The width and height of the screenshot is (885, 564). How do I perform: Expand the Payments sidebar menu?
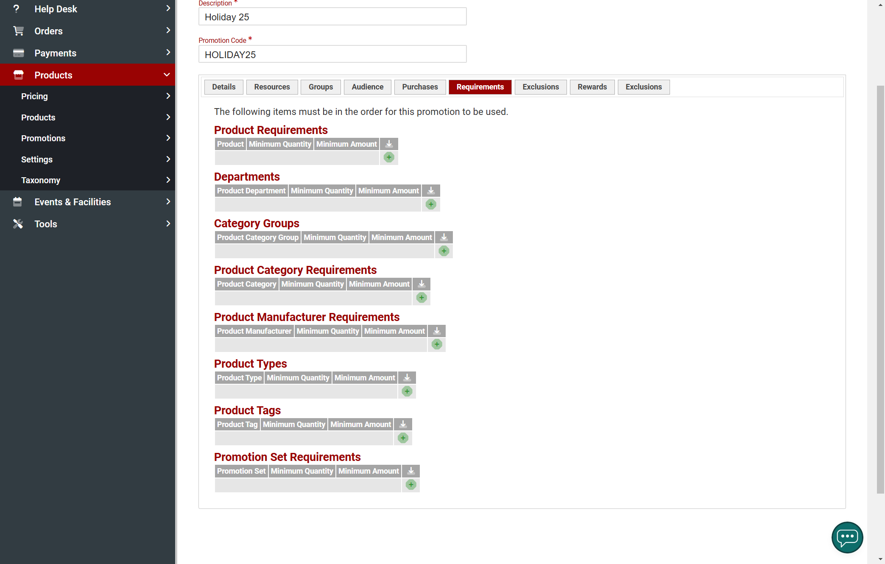(87, 53)
